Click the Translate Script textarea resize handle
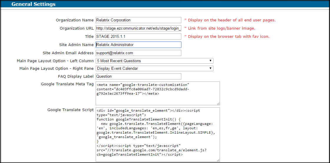 click(218, 160)
